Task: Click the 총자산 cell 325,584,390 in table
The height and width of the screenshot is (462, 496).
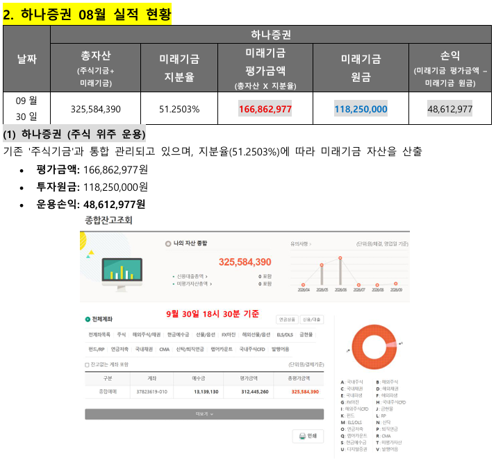Action: coord(96,110)
